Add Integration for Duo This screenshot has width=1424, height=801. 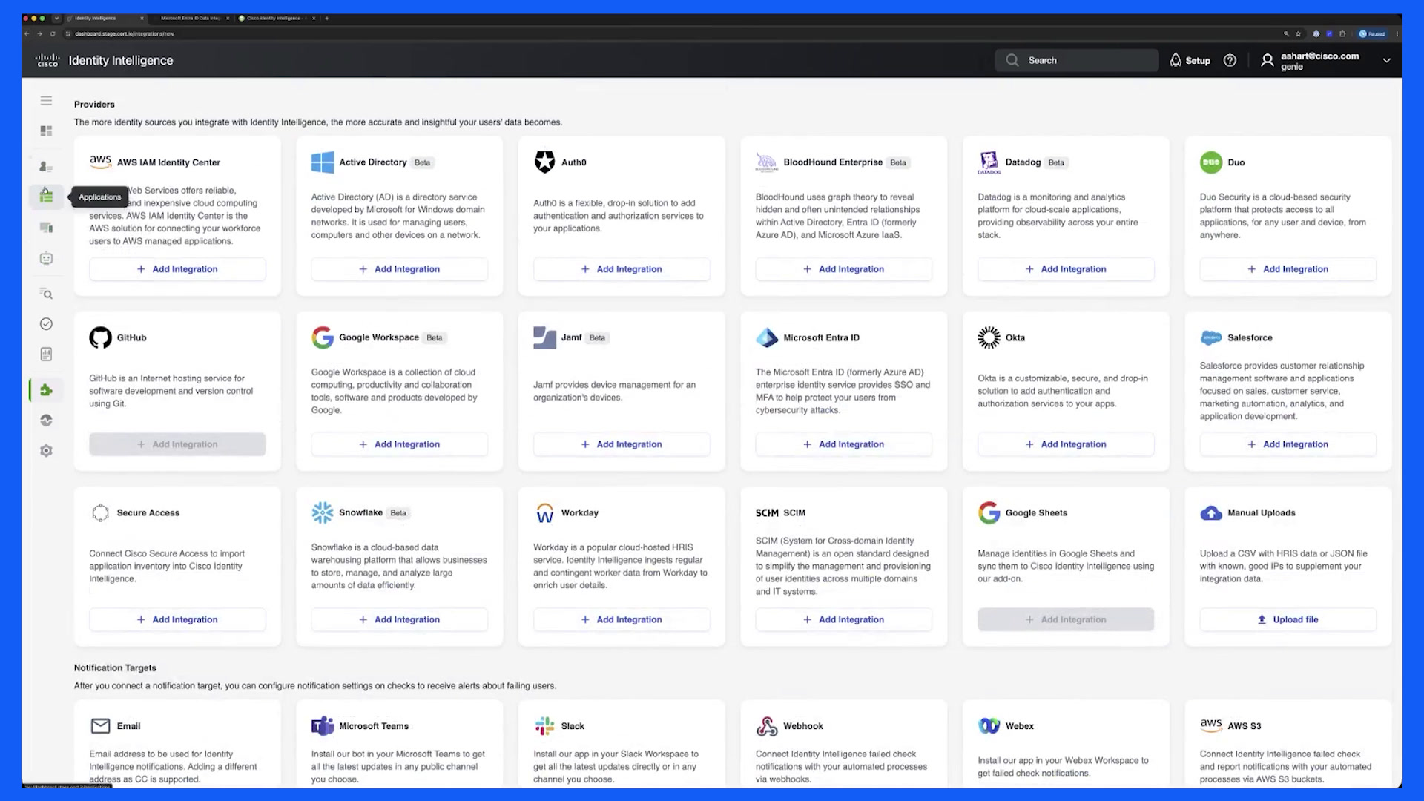1288,269
